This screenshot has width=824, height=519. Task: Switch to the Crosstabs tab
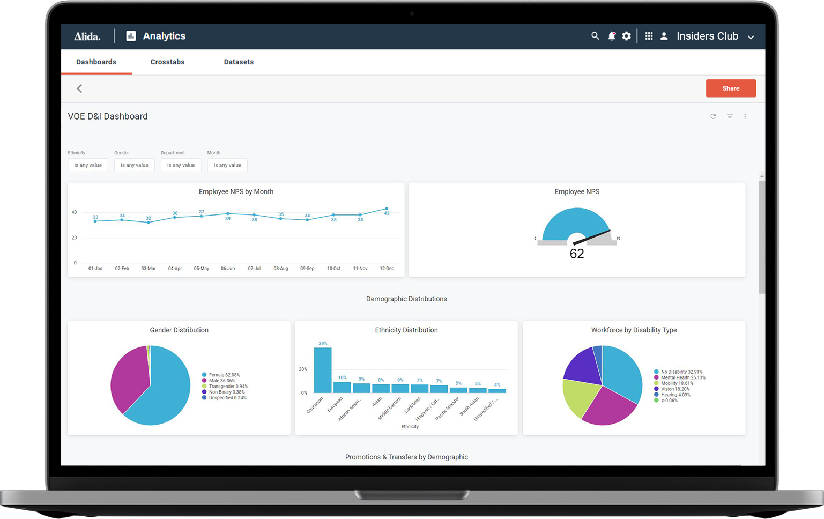click(167, 62)
